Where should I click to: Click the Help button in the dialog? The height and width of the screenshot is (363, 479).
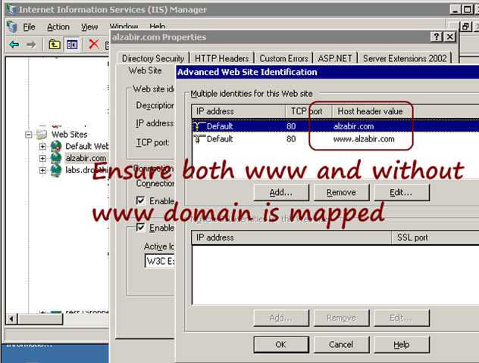click(402, 344)
